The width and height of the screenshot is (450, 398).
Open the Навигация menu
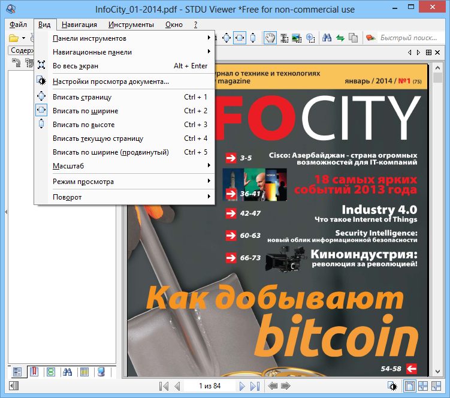(x=79, y=25)
